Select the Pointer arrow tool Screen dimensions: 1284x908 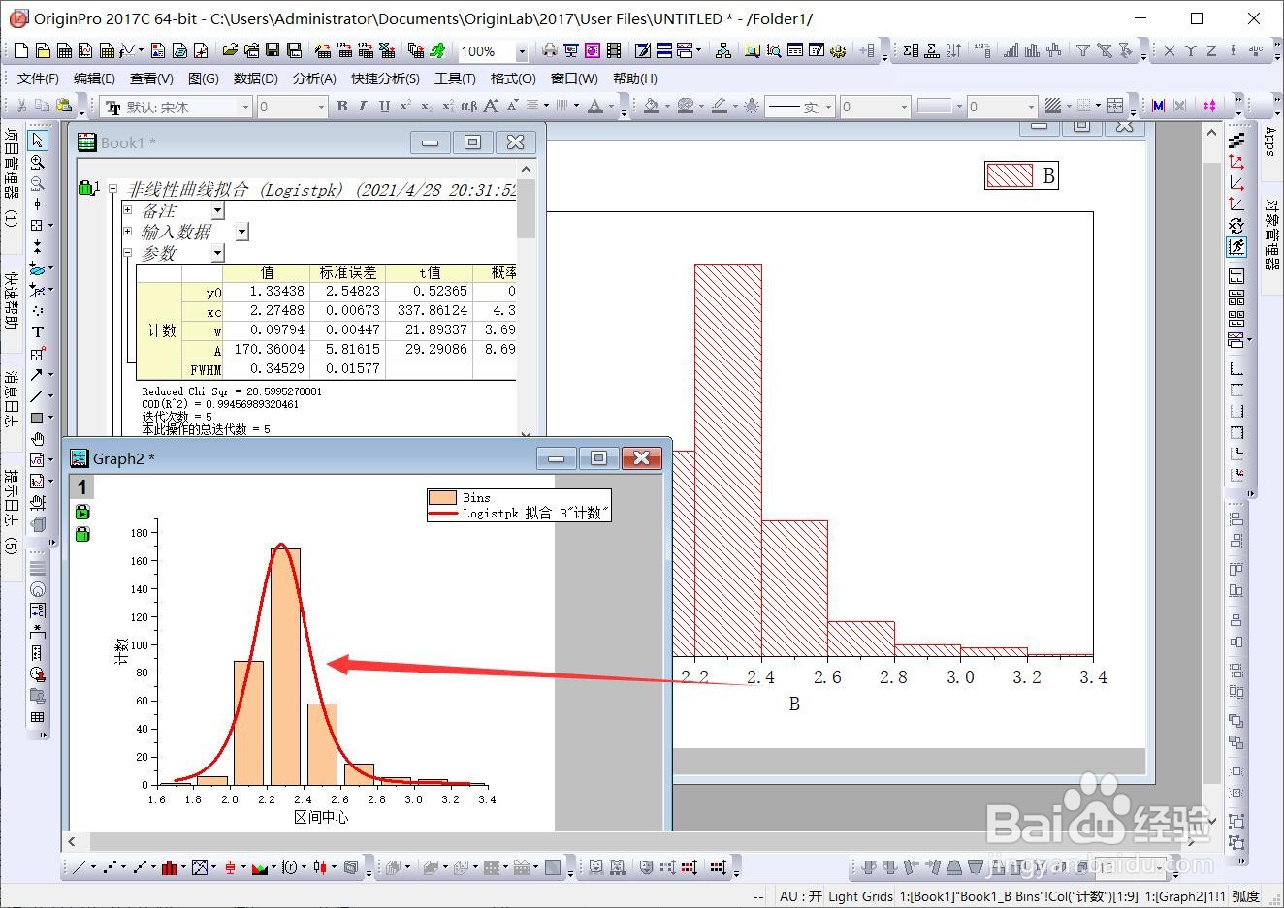38,141
